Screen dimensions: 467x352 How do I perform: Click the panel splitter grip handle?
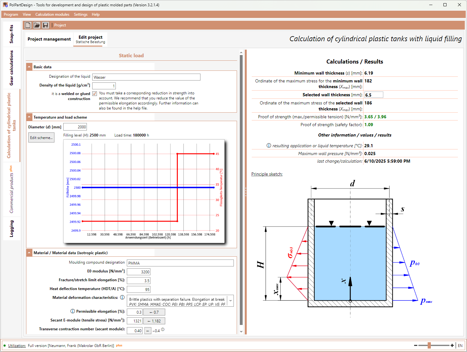click(x=246, y=192)
